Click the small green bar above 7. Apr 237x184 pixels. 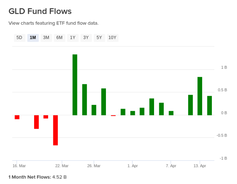point(171,113)
